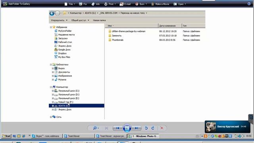Collapse the Избранное tree section
254x143 pixels.
coord(51,27)
